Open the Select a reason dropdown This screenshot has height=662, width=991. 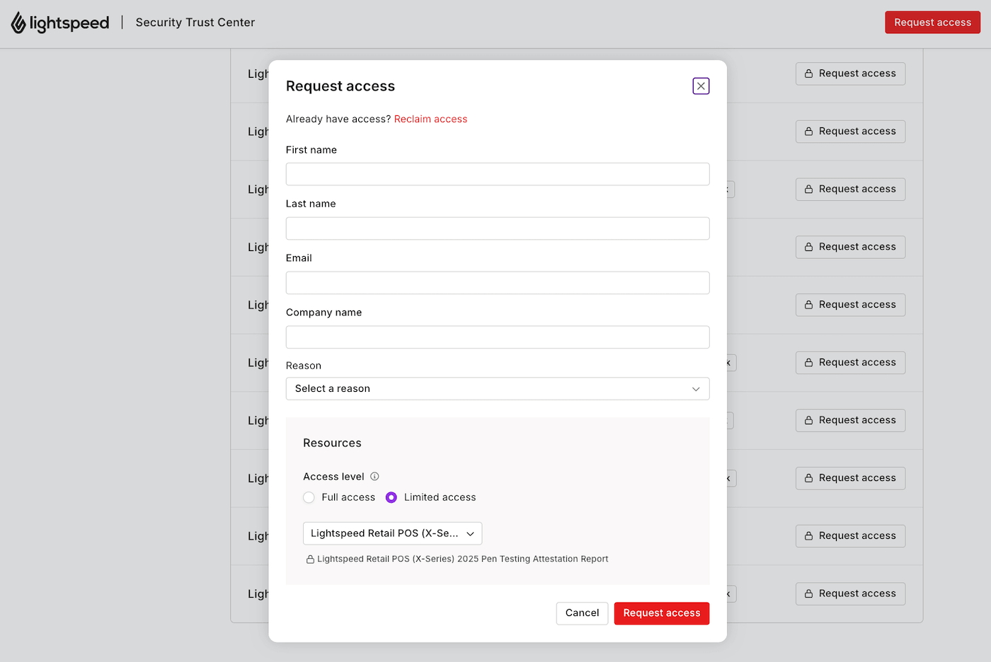(498, 389)
